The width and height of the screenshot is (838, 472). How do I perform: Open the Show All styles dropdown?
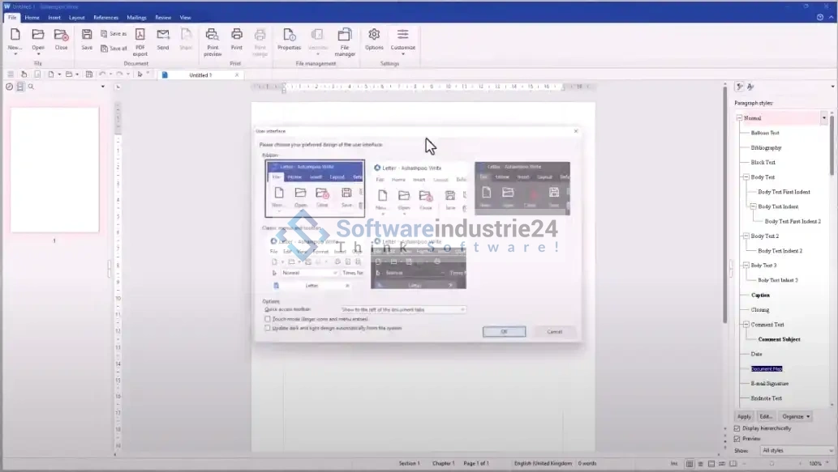(796, 450)
